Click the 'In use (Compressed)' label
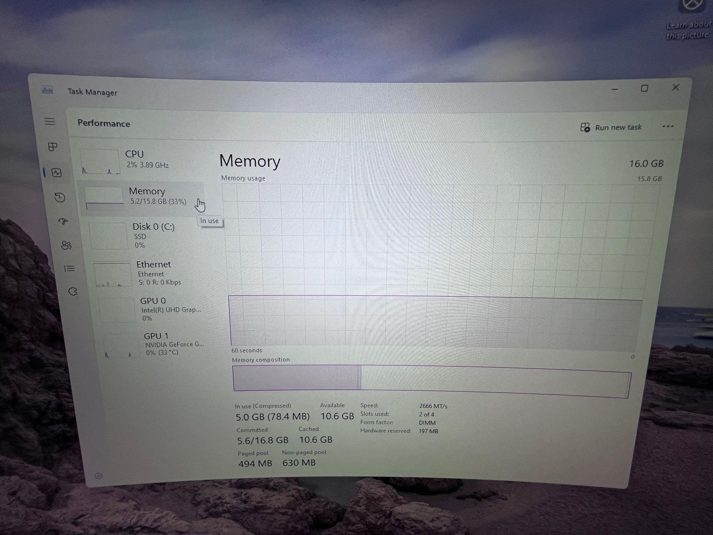713x535 pixels. click(263, 406)
